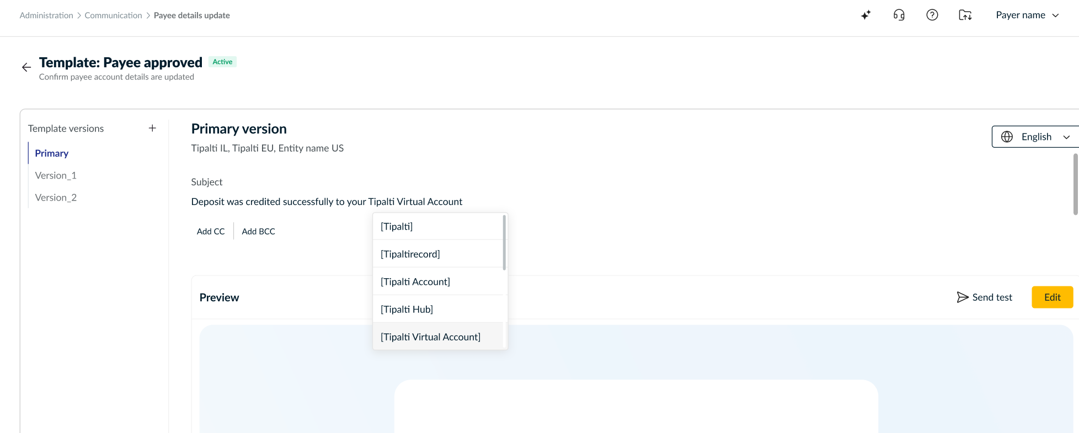Screen dimensions: 1079x433
Task: Click the entity list Tipalti IL, Tipalti EU text
Action: click(268, 148)
